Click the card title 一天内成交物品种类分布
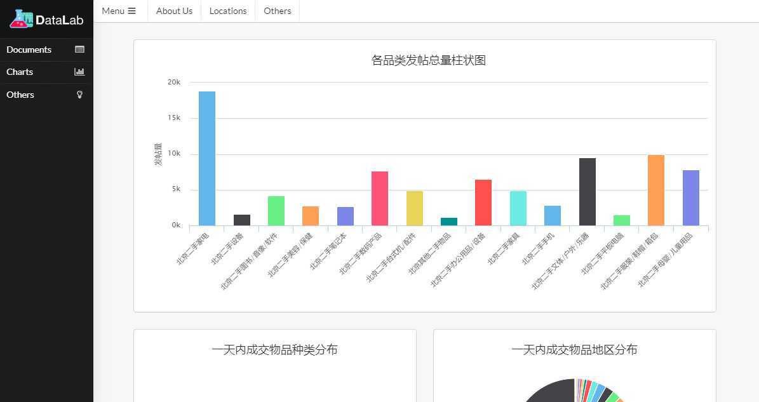This screenshot has width=759, height=402. coord(274,350)
